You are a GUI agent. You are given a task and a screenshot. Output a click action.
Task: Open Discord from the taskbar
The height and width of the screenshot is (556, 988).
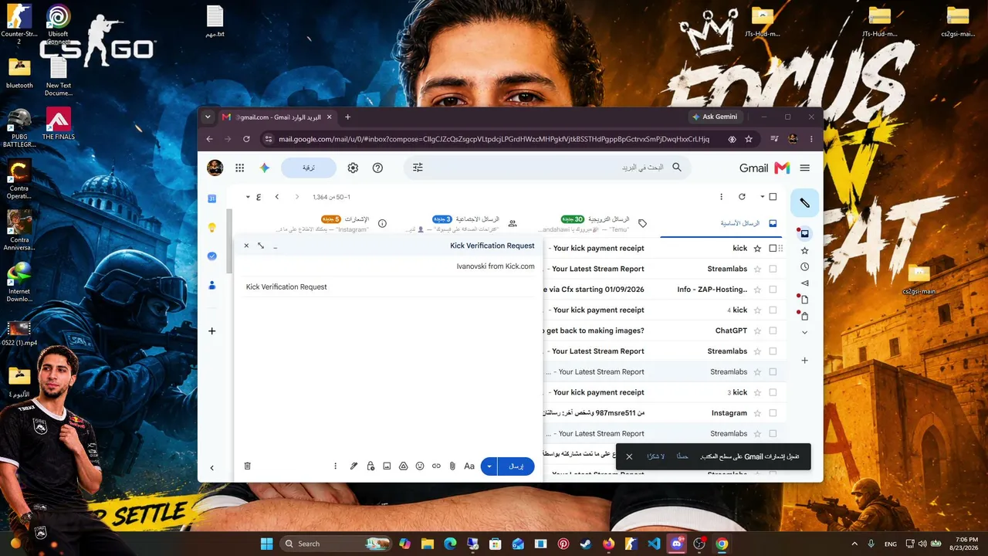[x=677, y=544]
